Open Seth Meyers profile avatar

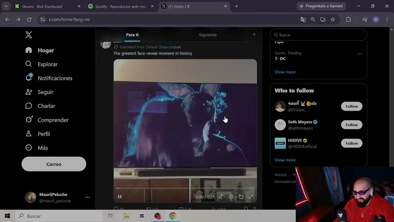pos(280,125)
